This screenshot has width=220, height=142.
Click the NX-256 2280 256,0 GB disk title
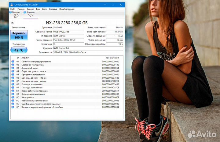click(x=67, y=23)
